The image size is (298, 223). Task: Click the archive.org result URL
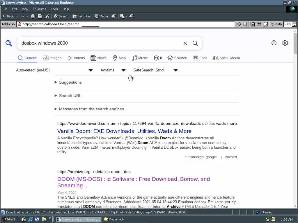[x=94, y=172]
